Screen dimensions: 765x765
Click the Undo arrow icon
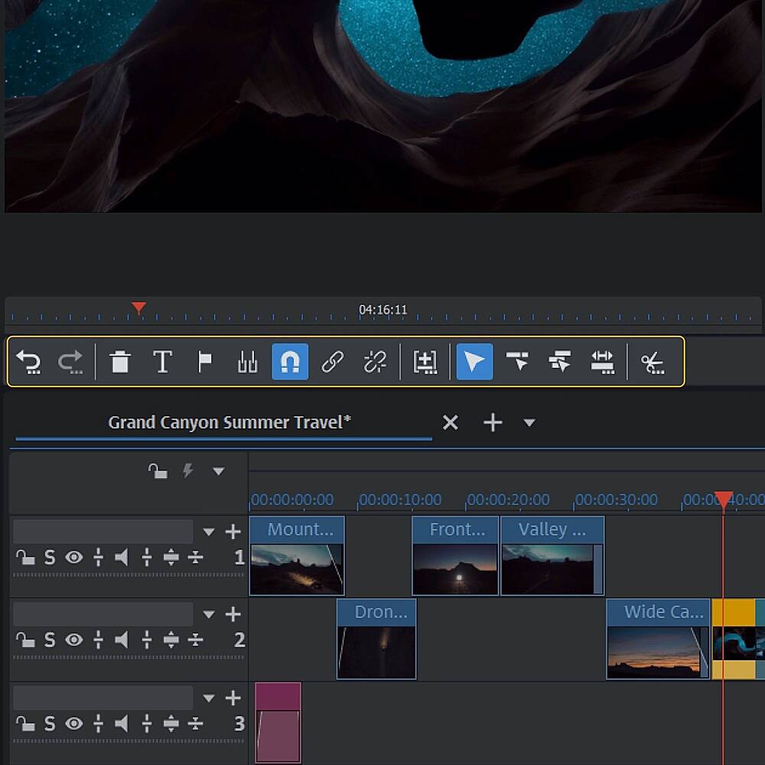[x=29, y=362]
